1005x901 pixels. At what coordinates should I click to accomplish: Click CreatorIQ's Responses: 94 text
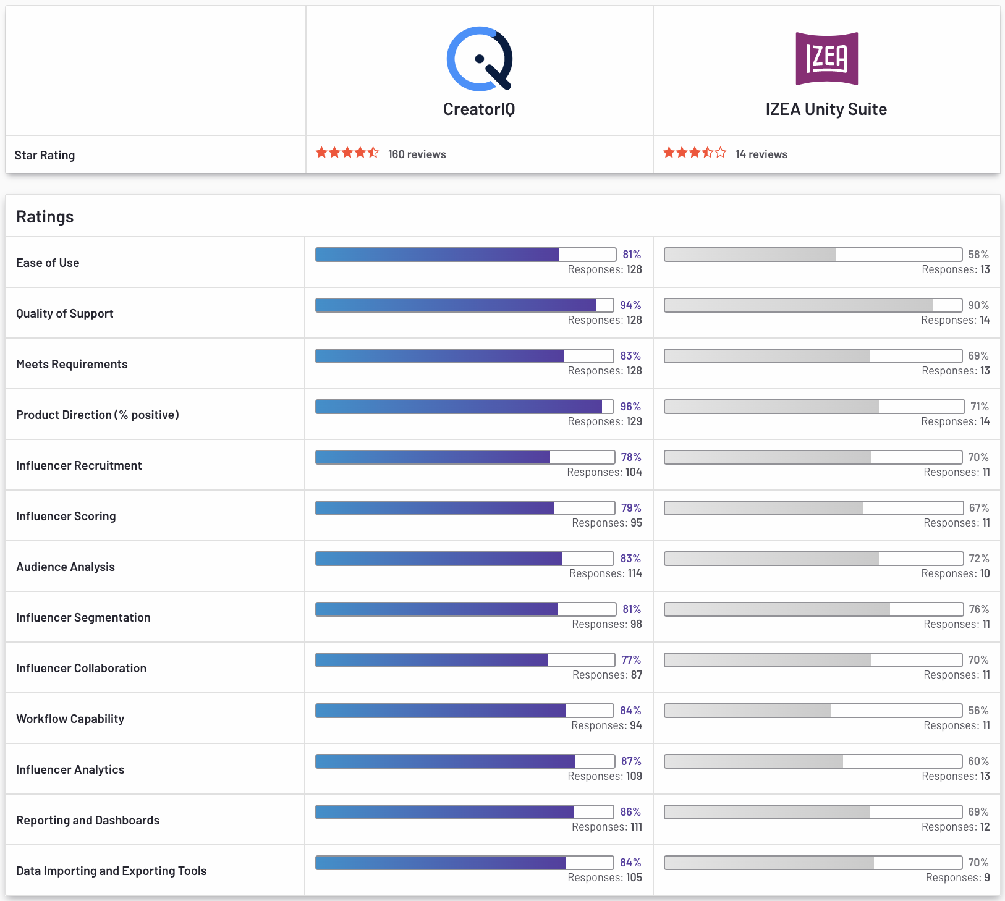(x=607, y=725)
